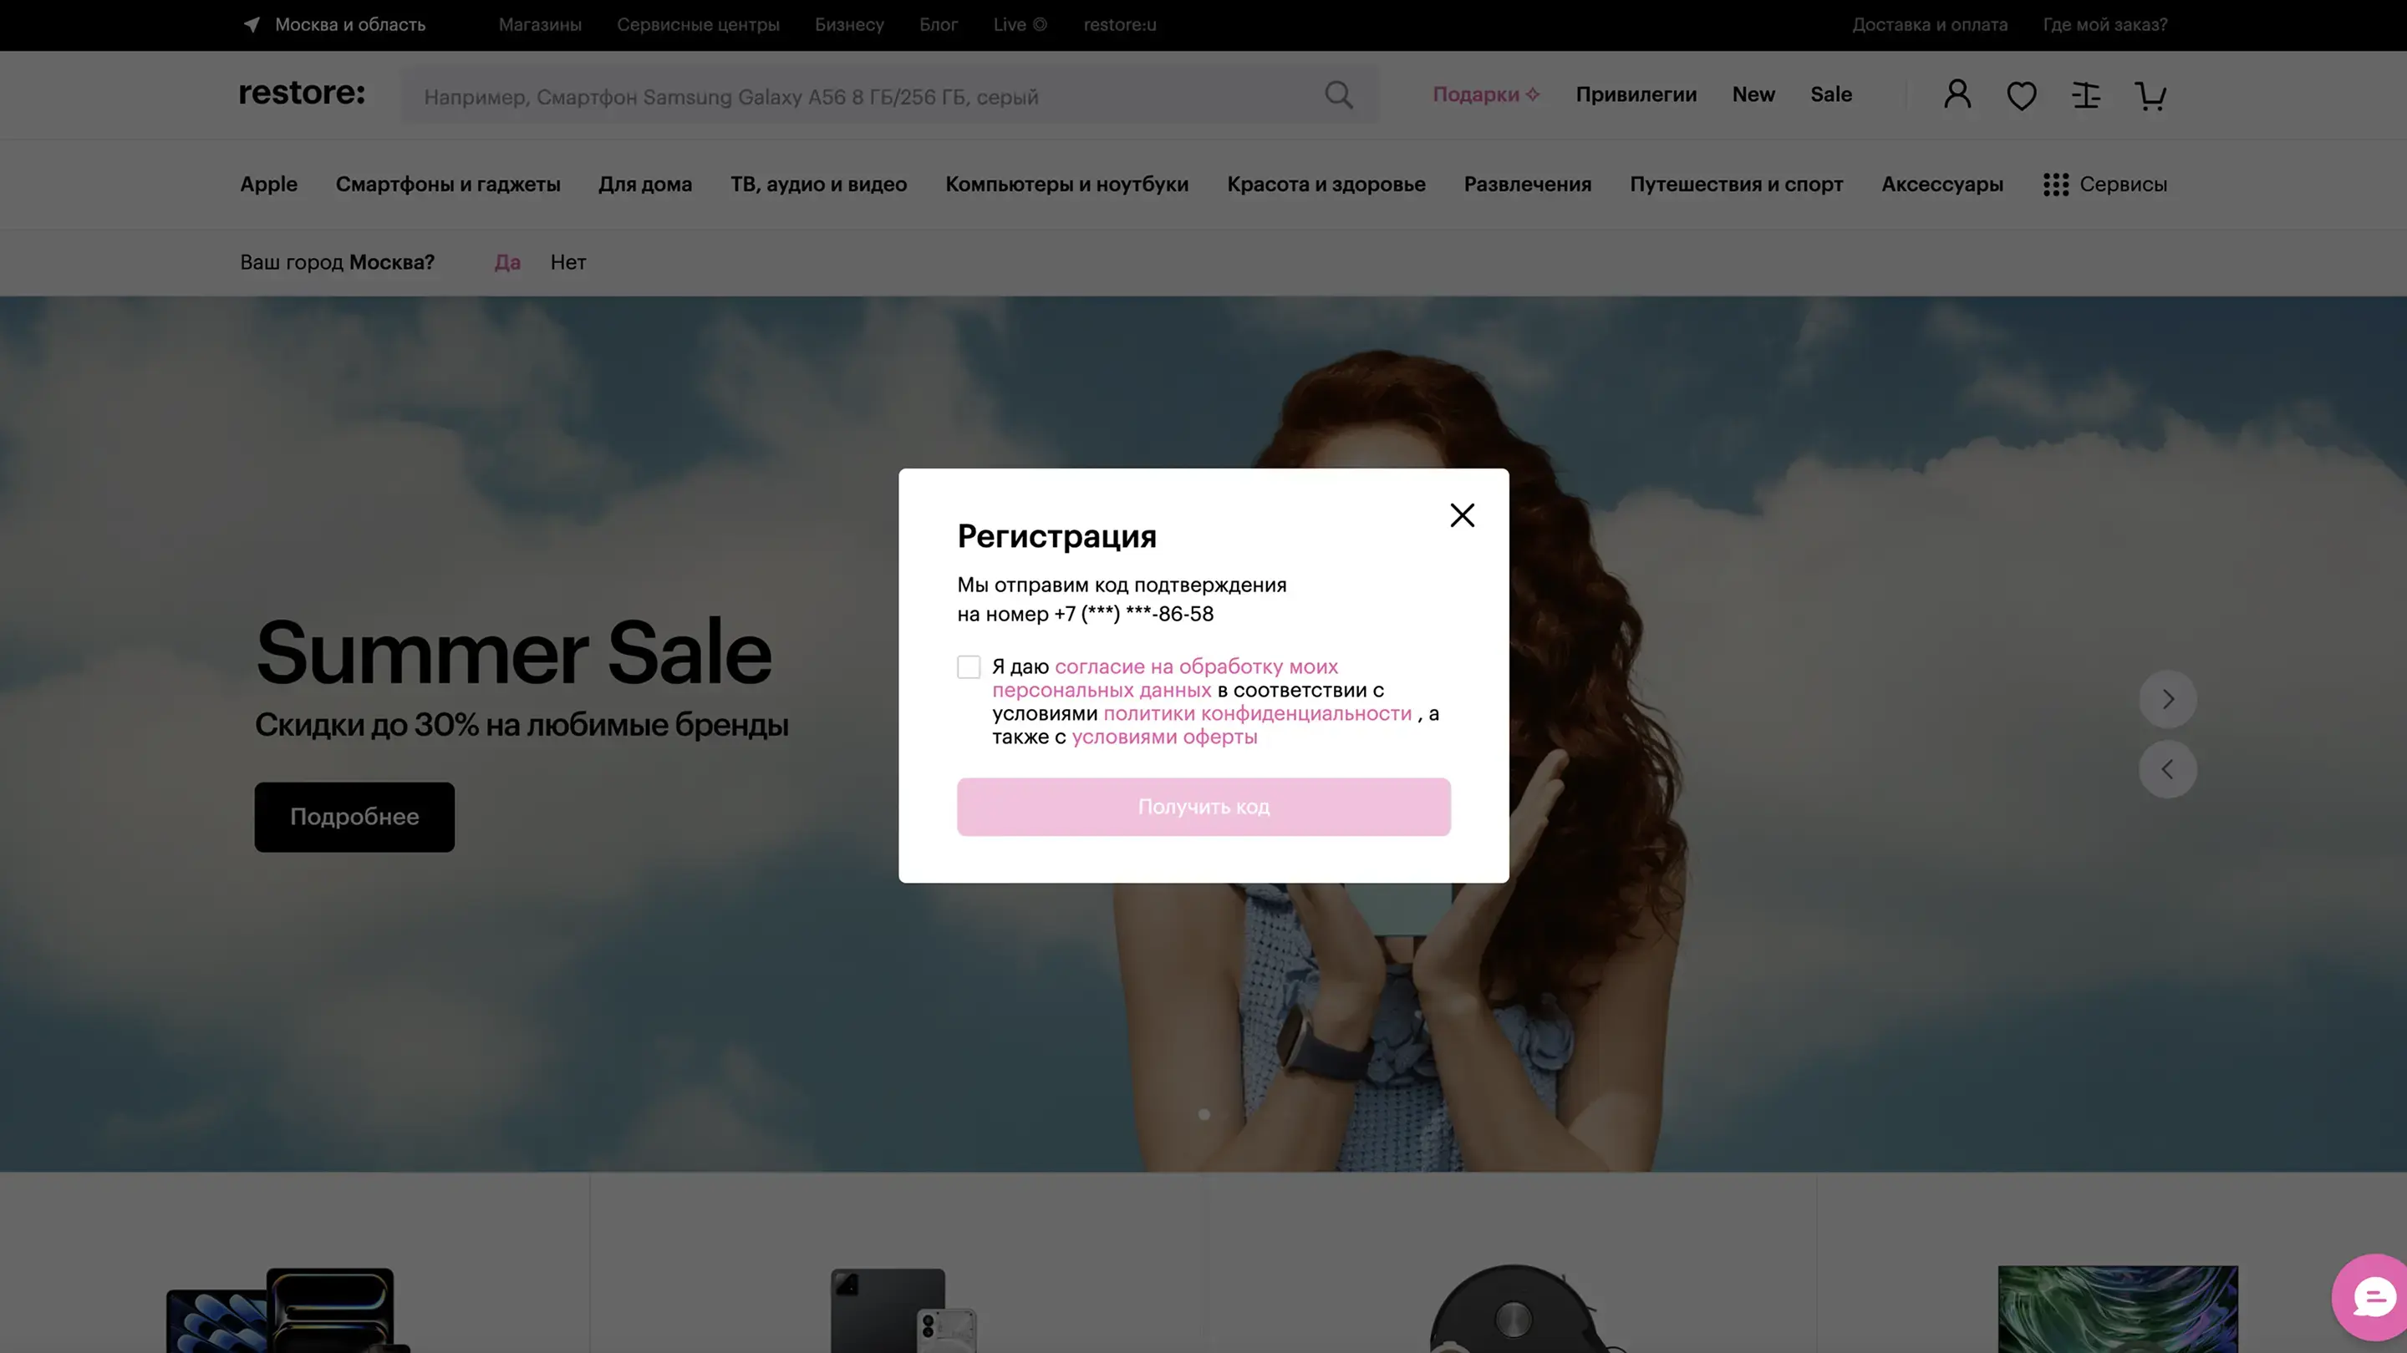Confirm city with Да
The image size is (2407, 1353).
coord(506,262)
